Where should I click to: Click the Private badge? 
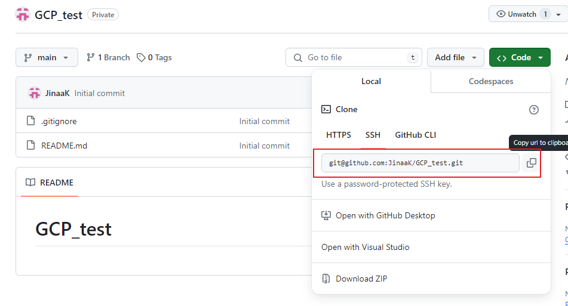[x=103, y=15]
